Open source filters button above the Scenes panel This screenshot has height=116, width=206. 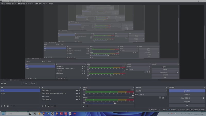[x=33, y=83]
